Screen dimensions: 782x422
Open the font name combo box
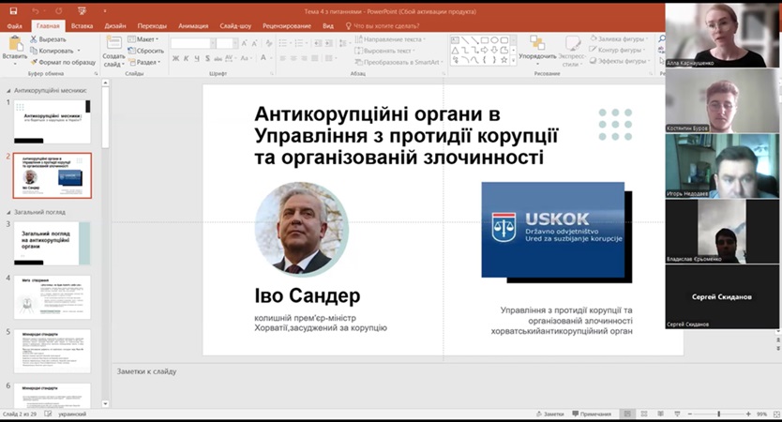click(193, 43)
